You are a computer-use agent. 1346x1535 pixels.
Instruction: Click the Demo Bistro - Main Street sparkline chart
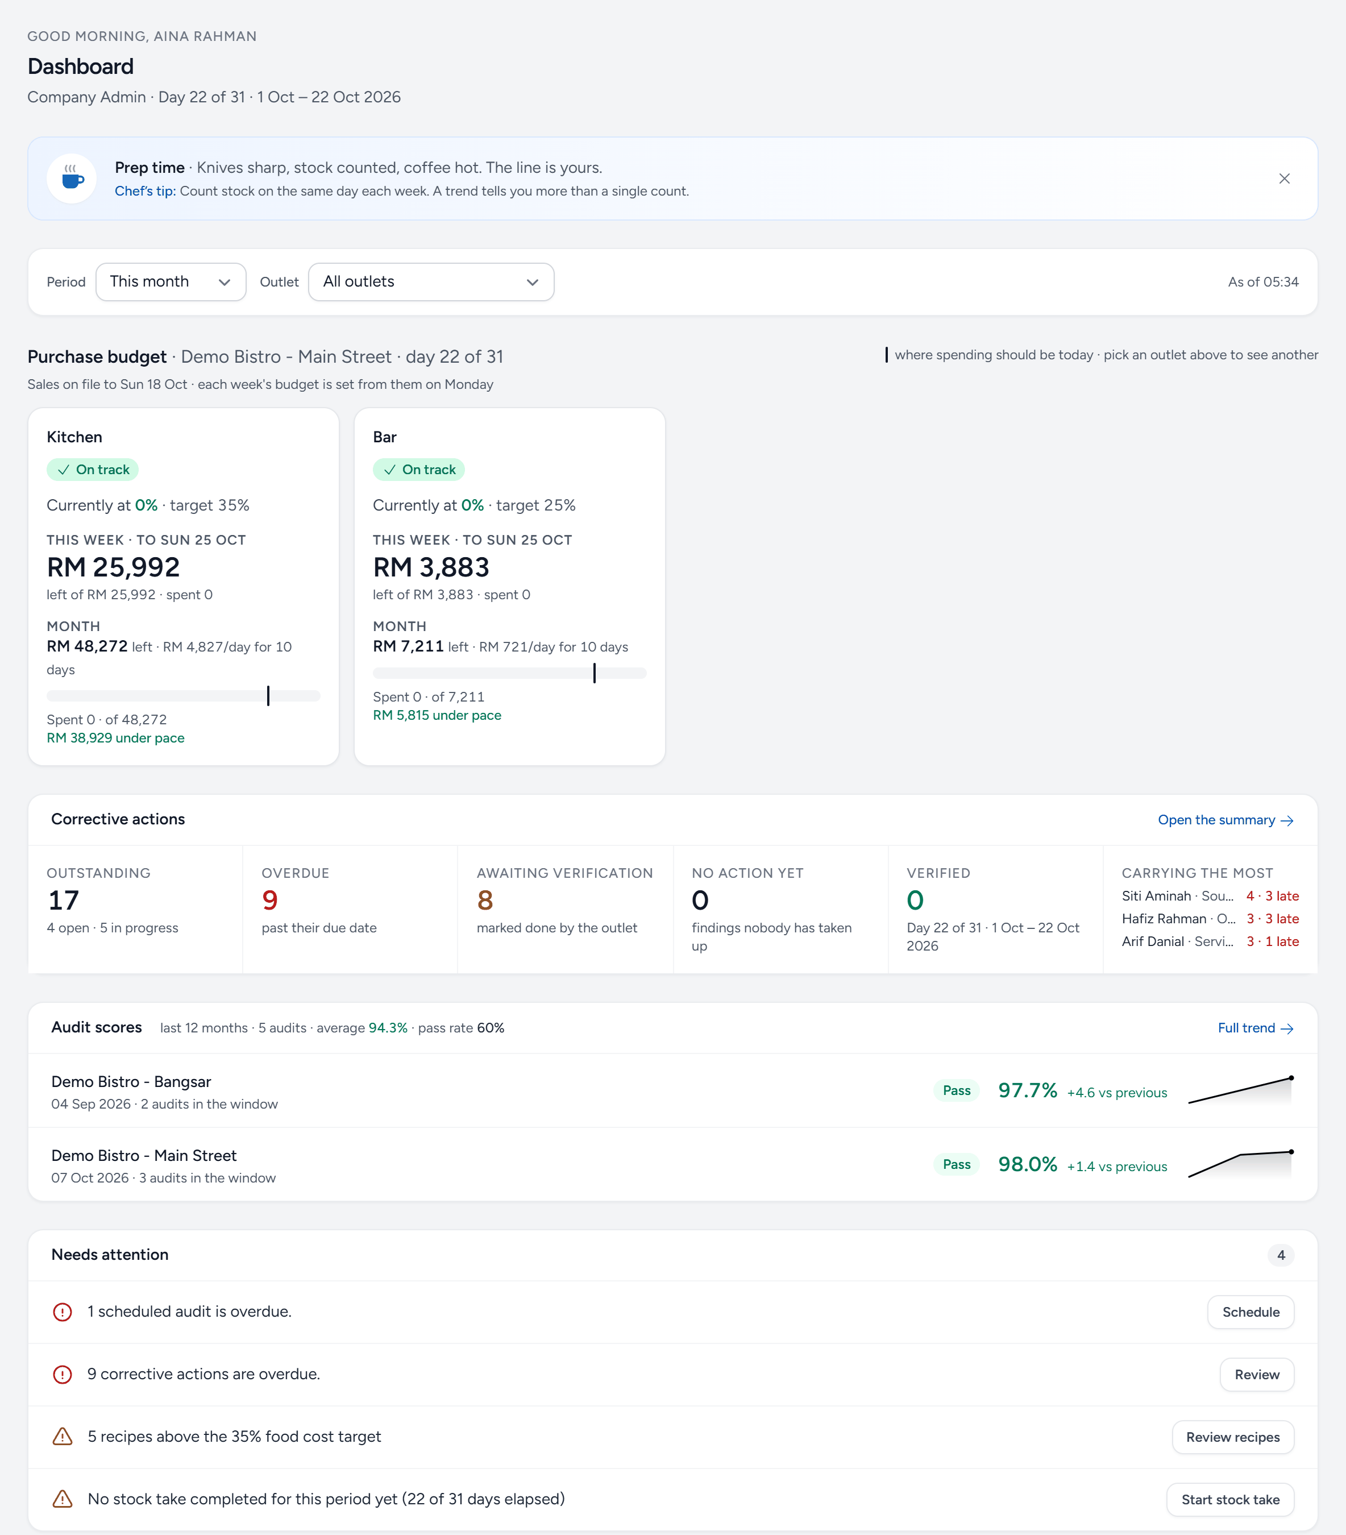(x=1240, y=1163)
